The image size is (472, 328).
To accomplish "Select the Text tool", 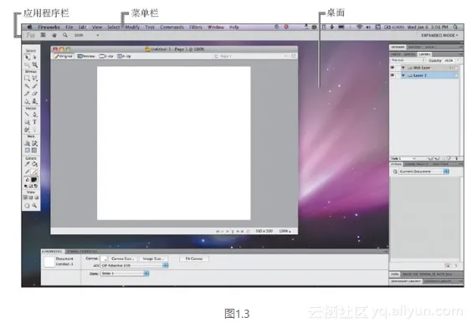I will (x=34, y=122).
